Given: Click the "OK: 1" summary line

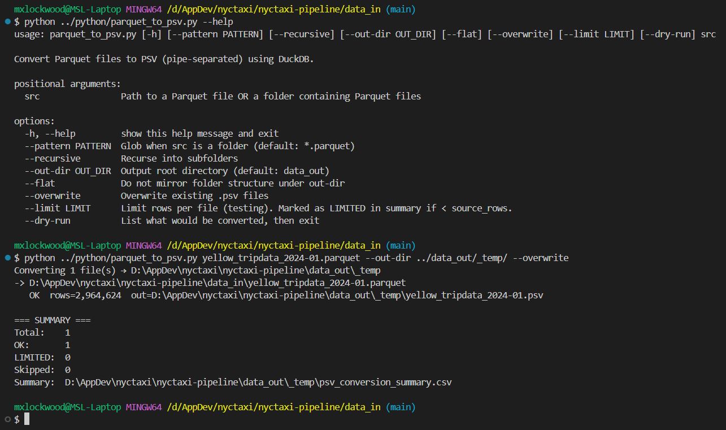Looking at the screenshot, I should coord(42,345).
